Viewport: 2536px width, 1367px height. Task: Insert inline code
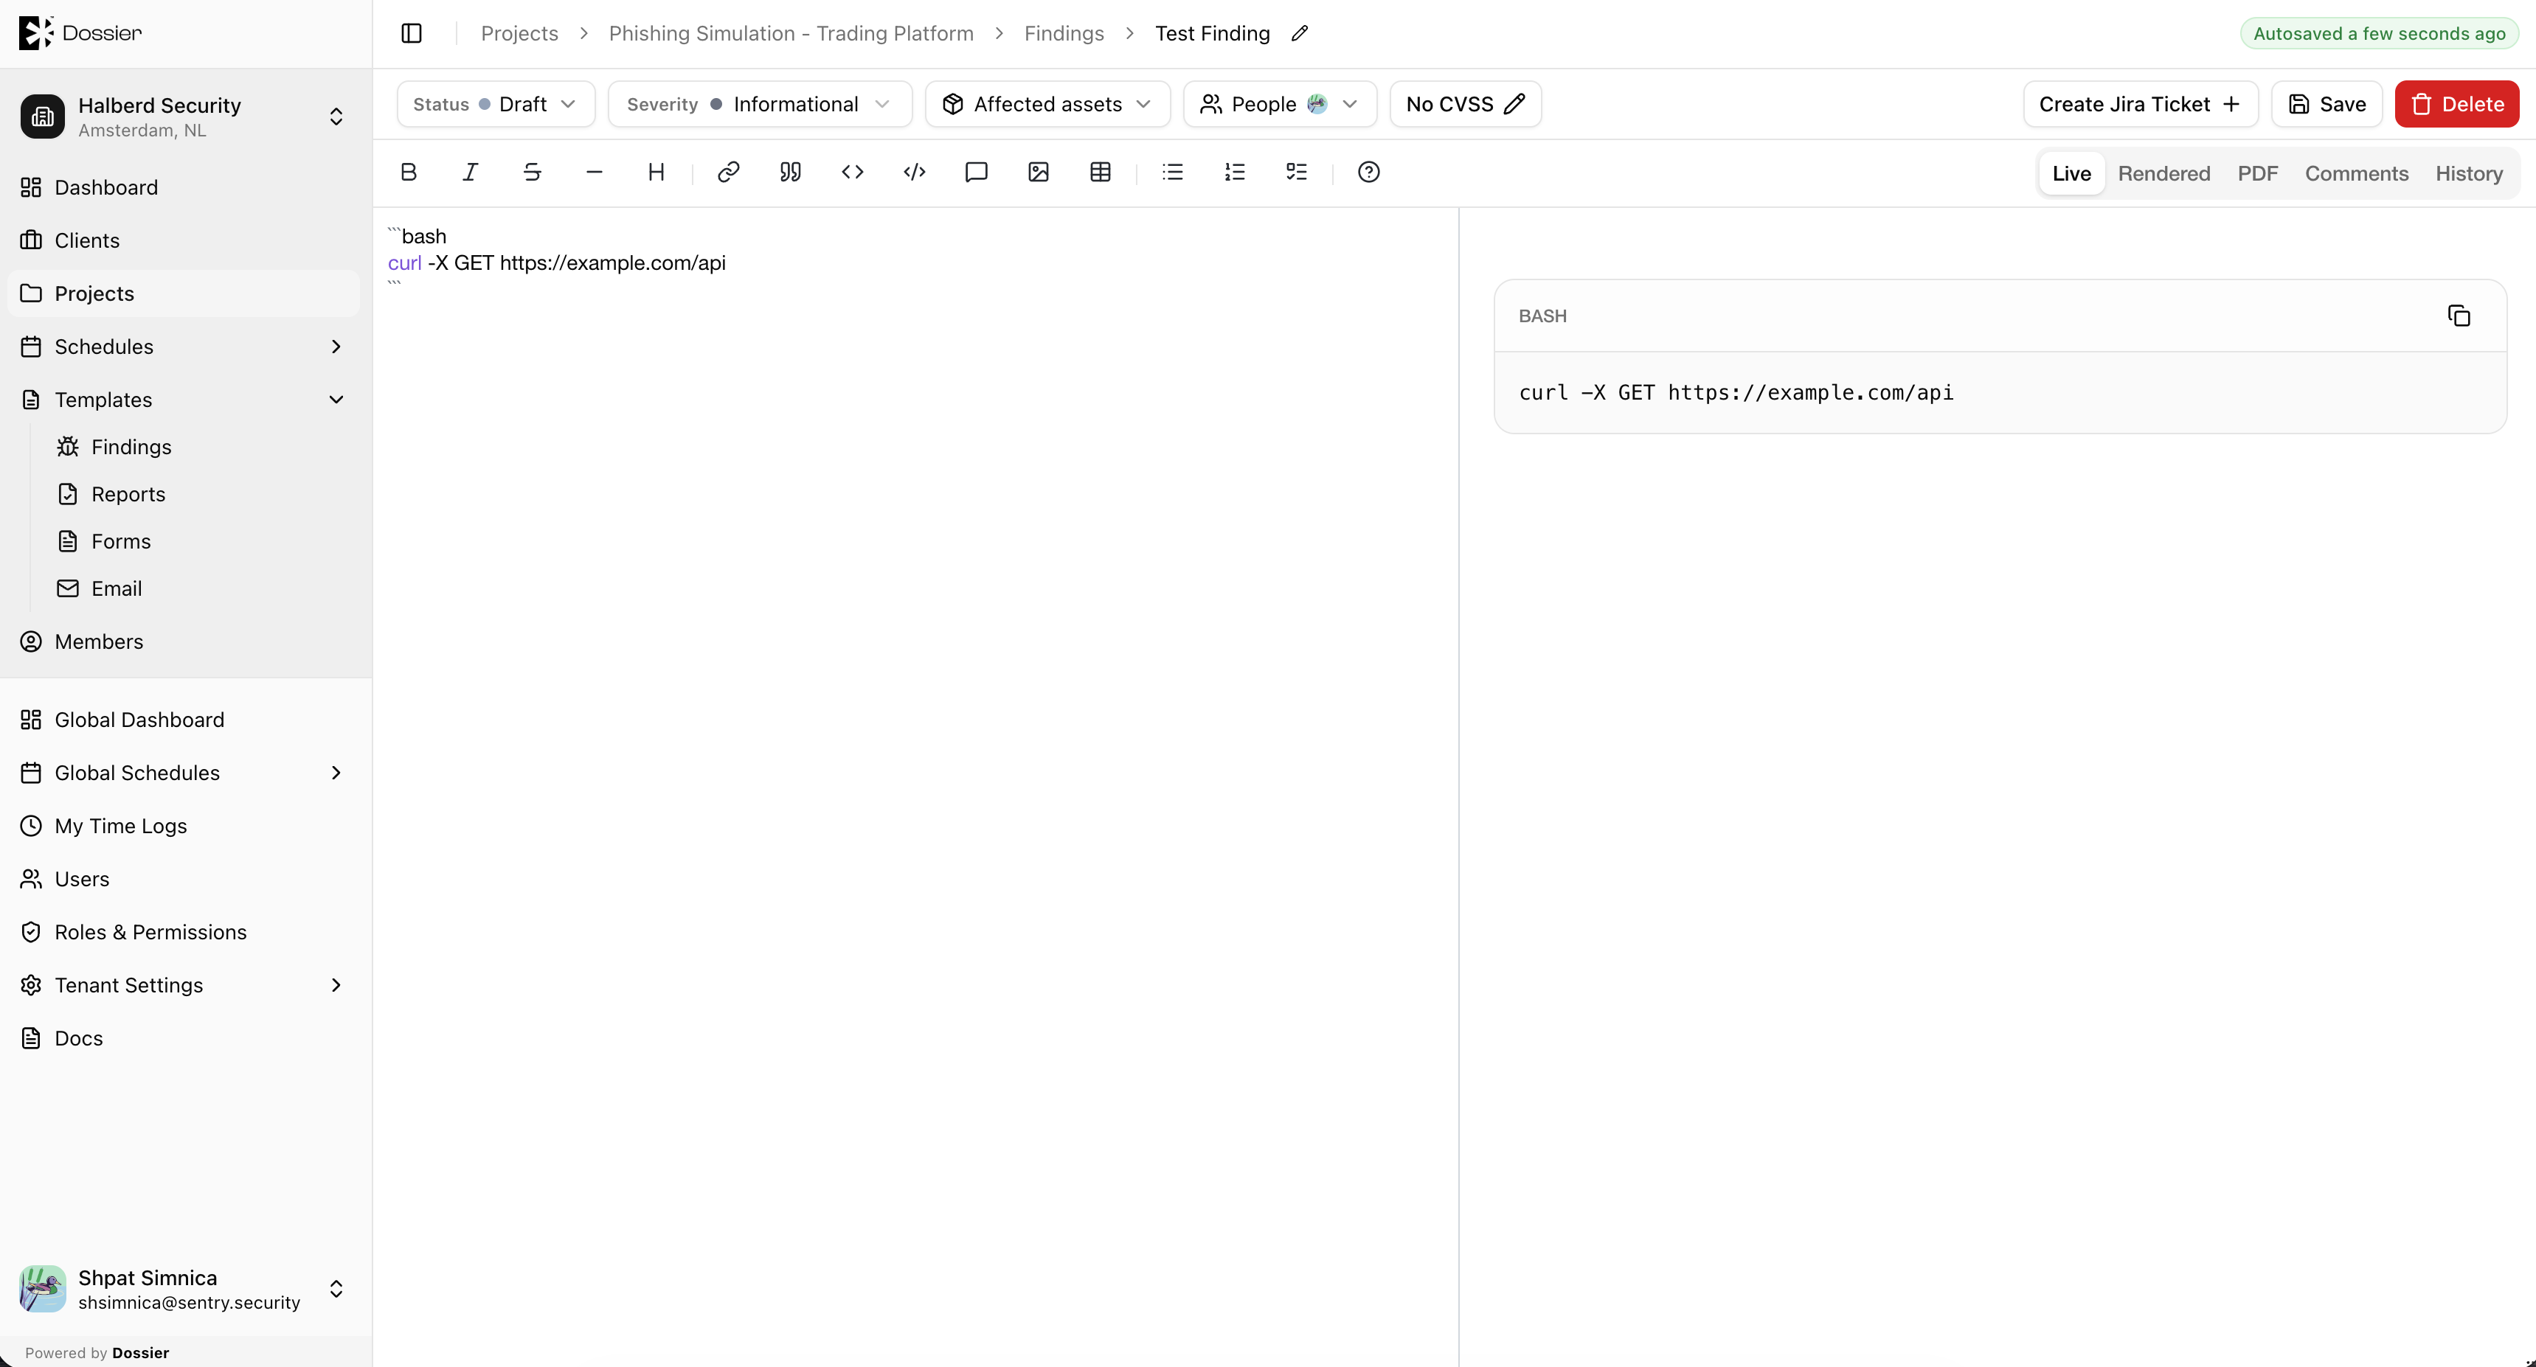(x=853, y=173)
